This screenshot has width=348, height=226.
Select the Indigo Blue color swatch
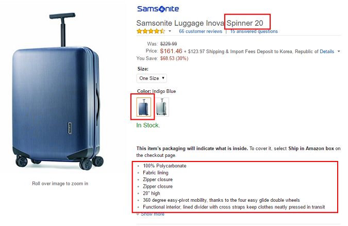click(144, 107)
